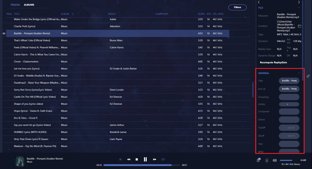This screenshot has width=312, height=169.
Task: Select track "Say you wont let go"
Action: tap(126, 125)
